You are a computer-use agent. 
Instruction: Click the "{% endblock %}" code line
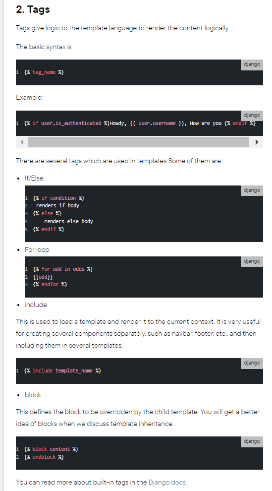(x=44, y=457)
